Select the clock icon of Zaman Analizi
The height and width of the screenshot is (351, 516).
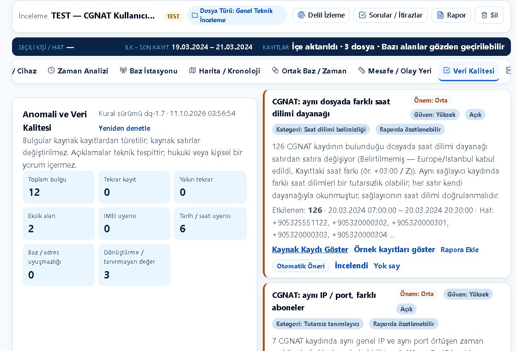point(51,70)
